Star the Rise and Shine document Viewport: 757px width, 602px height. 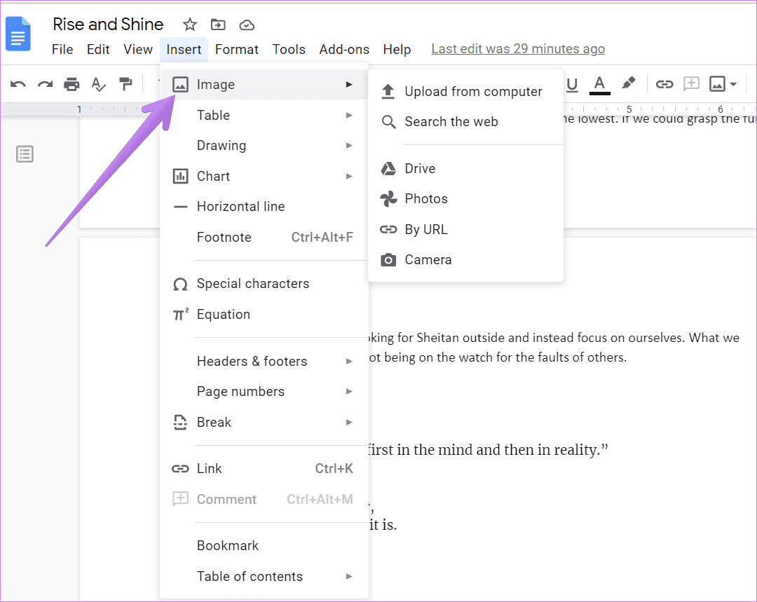coord(189,24)
